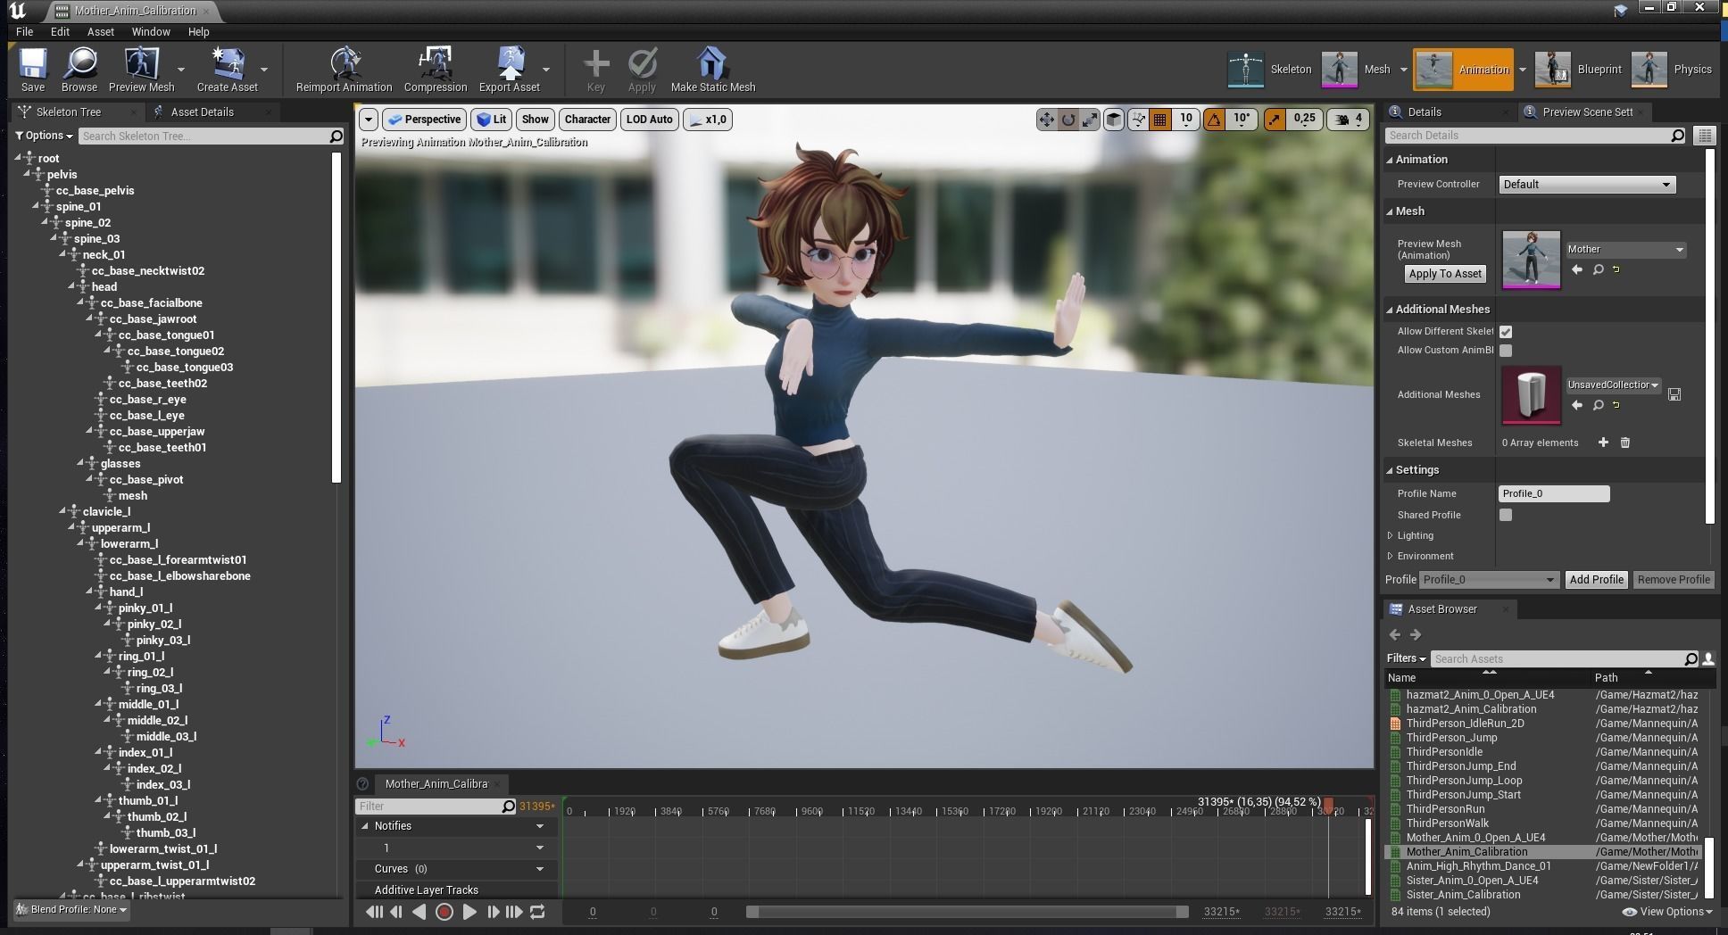Open the Asset menu
1728x935 pixels.
[x=100, y=31]
